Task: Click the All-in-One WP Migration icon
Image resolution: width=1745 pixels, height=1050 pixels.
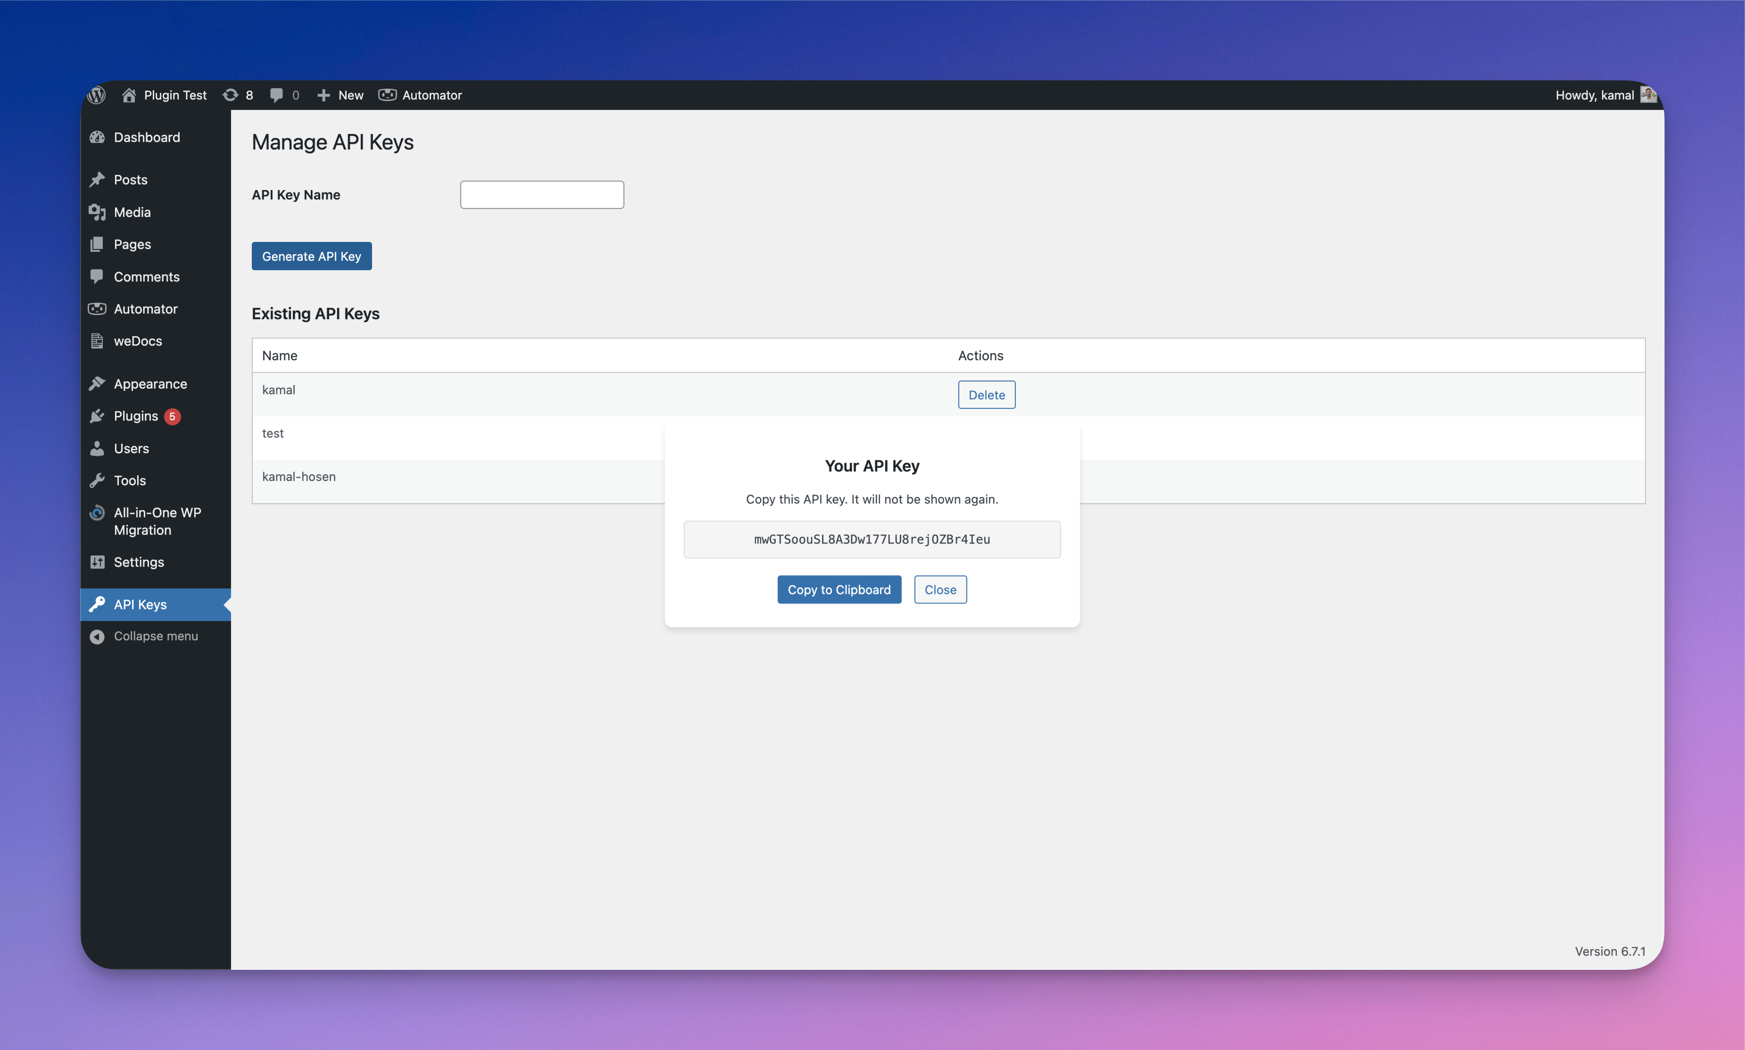Action: tap(98, 512)
